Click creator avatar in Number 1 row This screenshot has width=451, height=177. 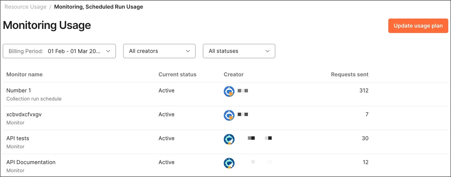coord(229,91)
